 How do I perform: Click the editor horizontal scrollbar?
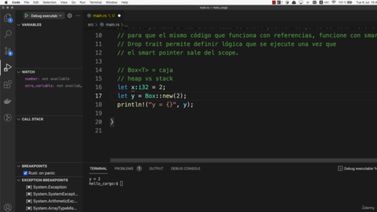coord(243,160)
